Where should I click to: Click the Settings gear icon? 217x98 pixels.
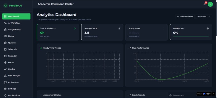coord(5,89)
